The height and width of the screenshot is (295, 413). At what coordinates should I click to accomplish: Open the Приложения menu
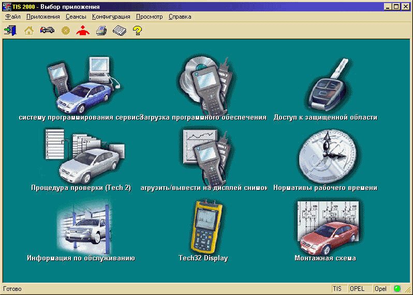[x=43, y=17]
